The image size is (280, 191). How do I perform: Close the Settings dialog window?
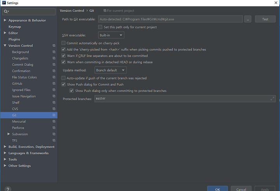(x=276, y=3)
